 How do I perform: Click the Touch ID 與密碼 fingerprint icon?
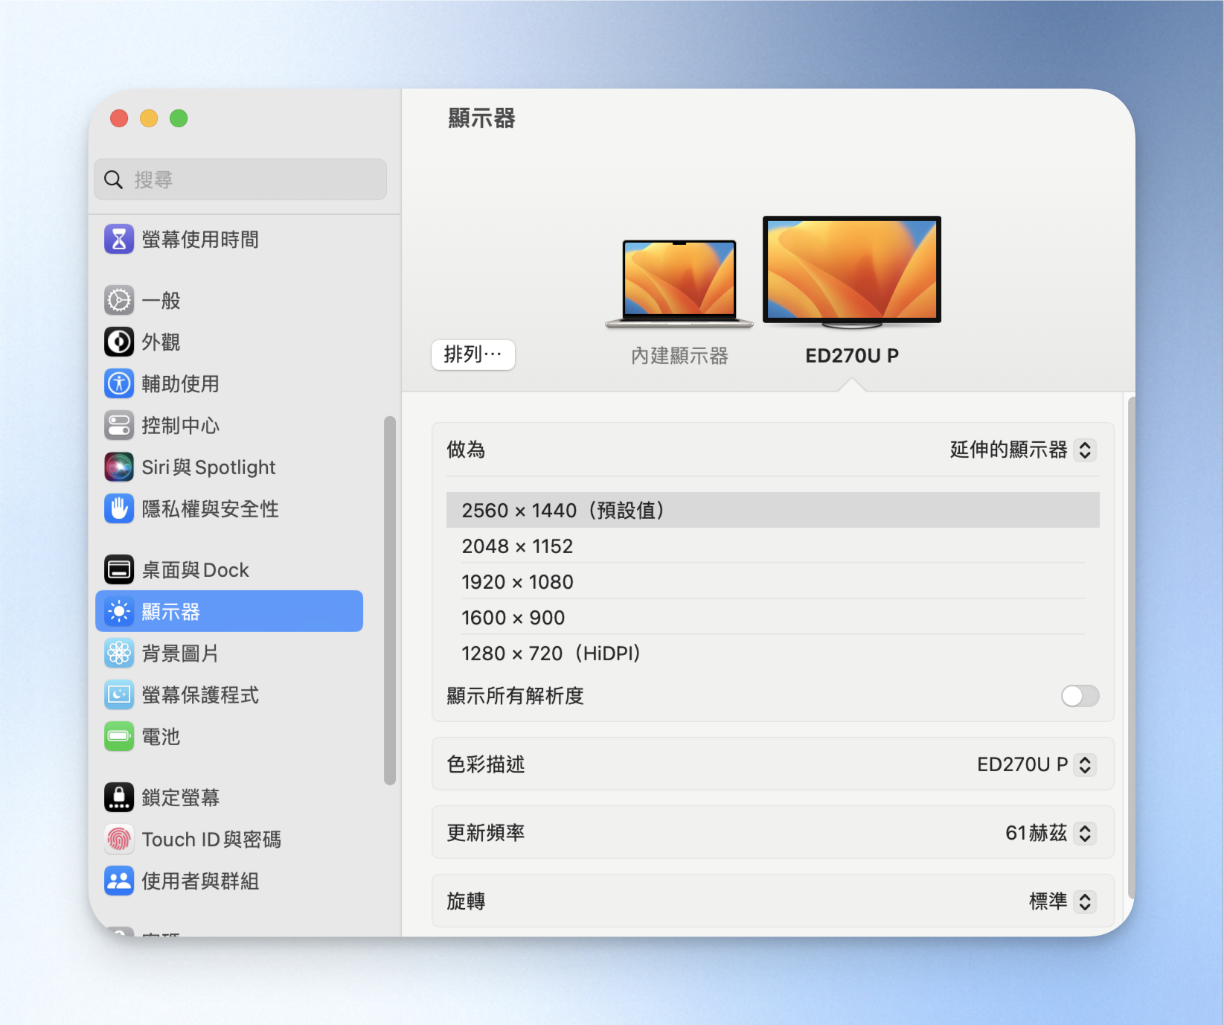pyautogui.click(x=119, y=839)
